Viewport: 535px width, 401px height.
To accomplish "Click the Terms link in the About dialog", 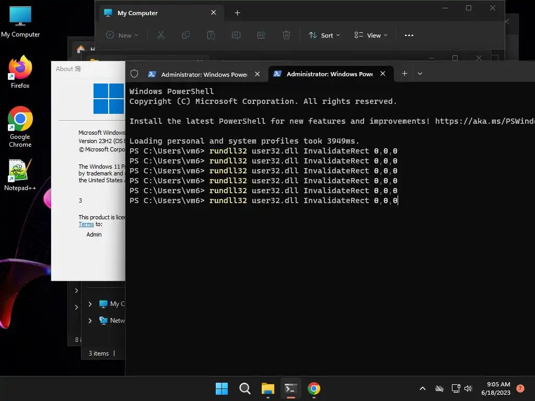I will coord(86,224).
